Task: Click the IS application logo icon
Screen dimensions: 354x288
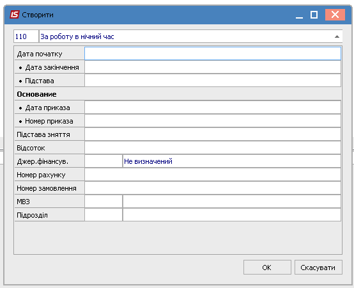Action: 15,15
